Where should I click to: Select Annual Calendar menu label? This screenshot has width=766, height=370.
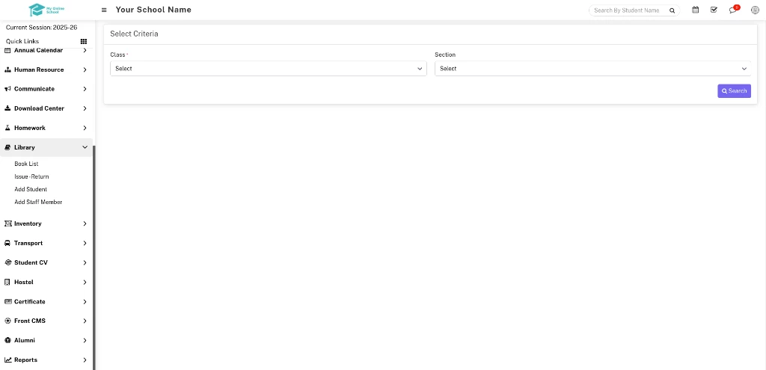tap(39, 50)
